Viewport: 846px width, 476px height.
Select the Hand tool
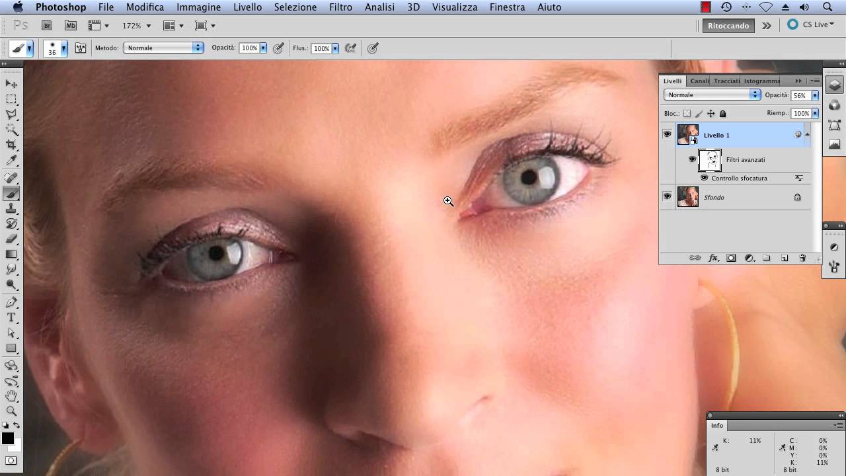(x=11, y=396)
